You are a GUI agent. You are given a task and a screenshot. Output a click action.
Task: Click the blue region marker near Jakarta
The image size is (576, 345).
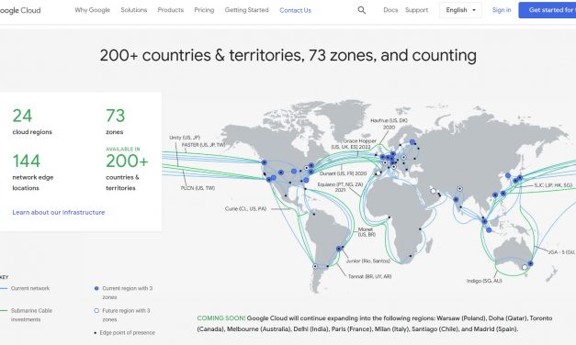click(x=489, y=230)
